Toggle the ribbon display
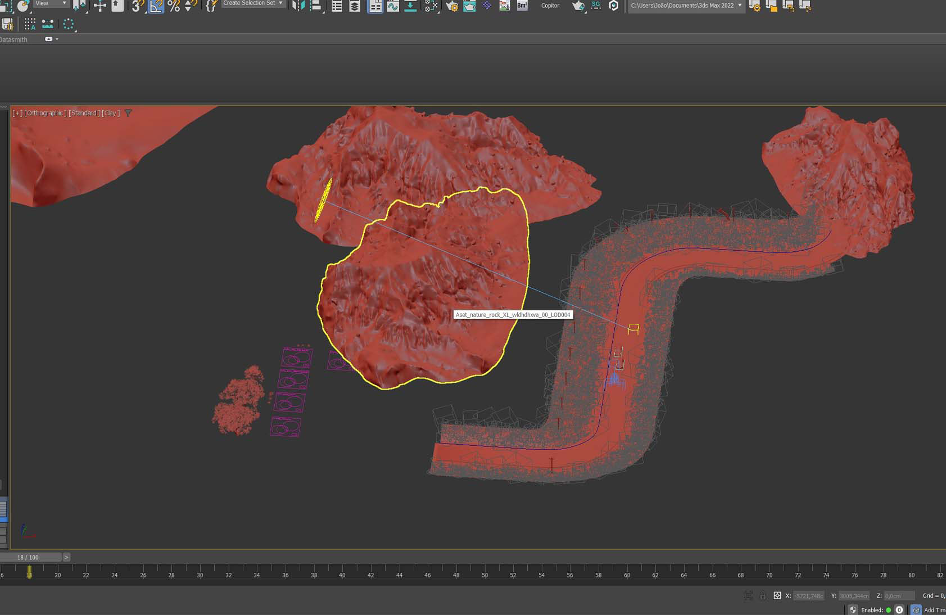The image size is (946, 615). [x=375, y=6]
